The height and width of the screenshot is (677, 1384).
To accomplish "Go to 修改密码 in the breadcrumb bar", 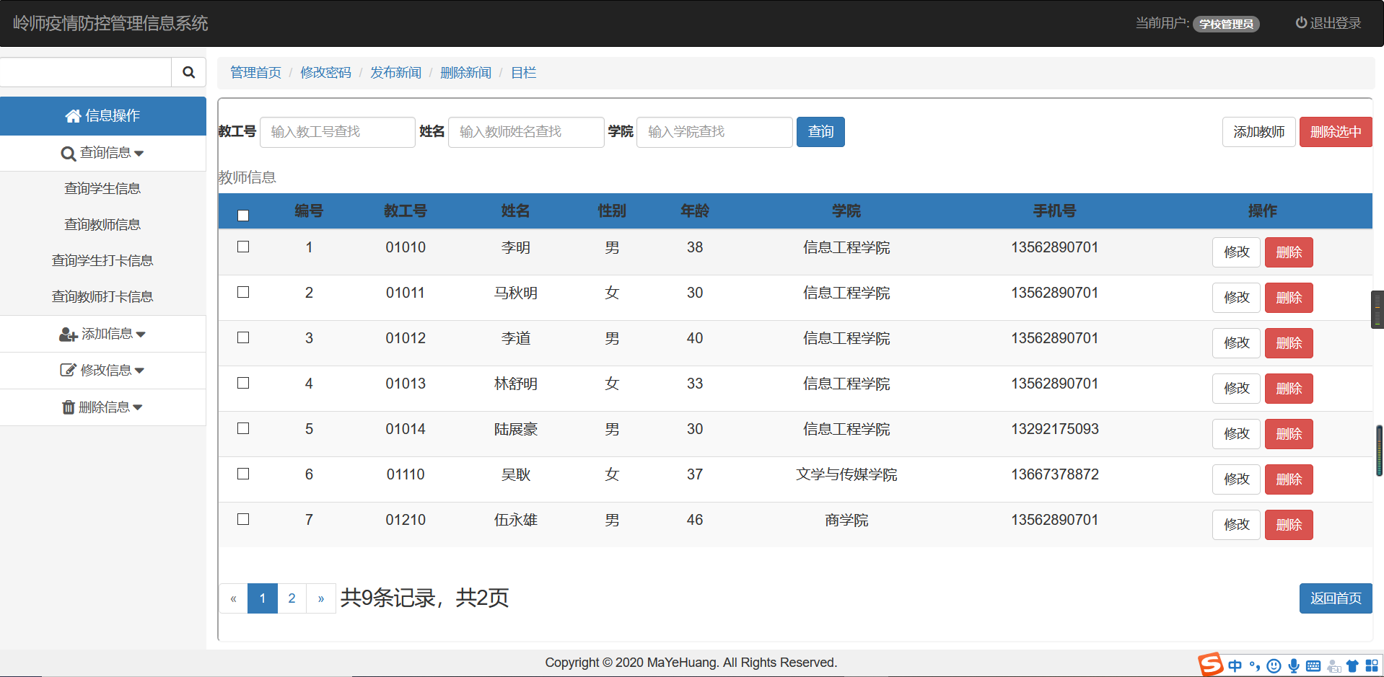I will (x=325, y=73).
